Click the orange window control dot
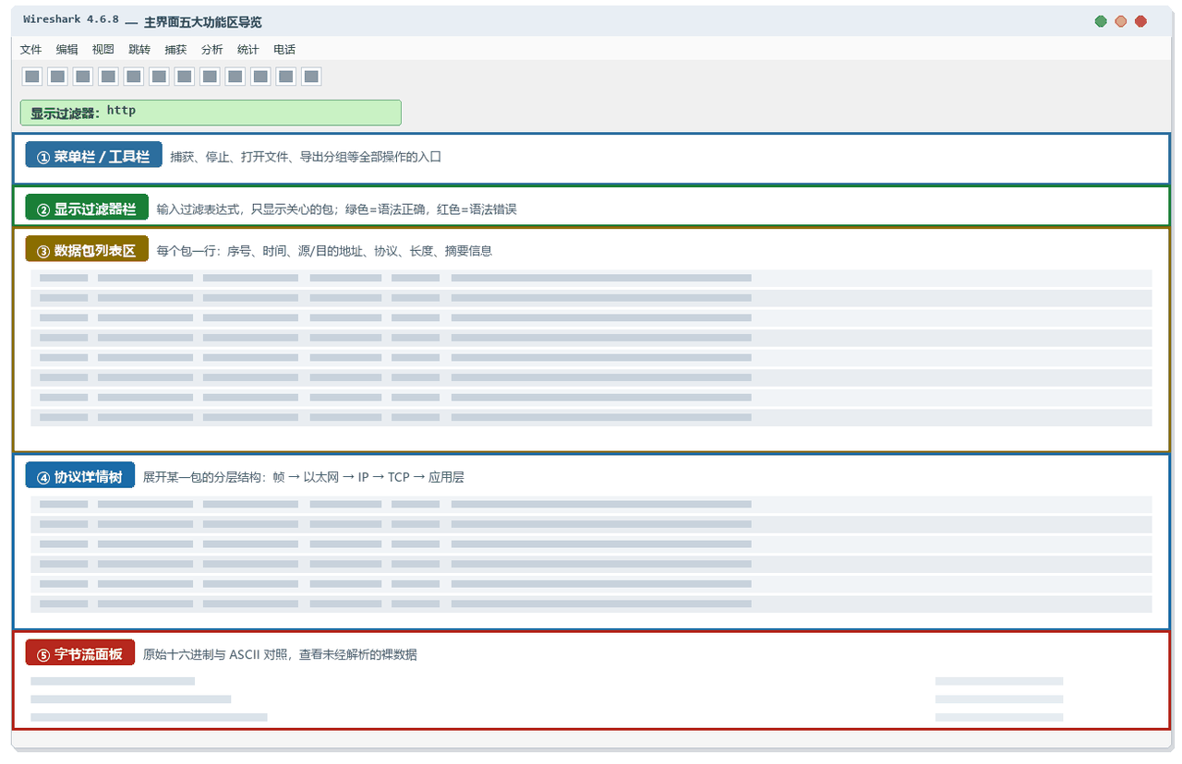The width and height of the screenshot is (1182, 764). click(x=1121, y=21)
